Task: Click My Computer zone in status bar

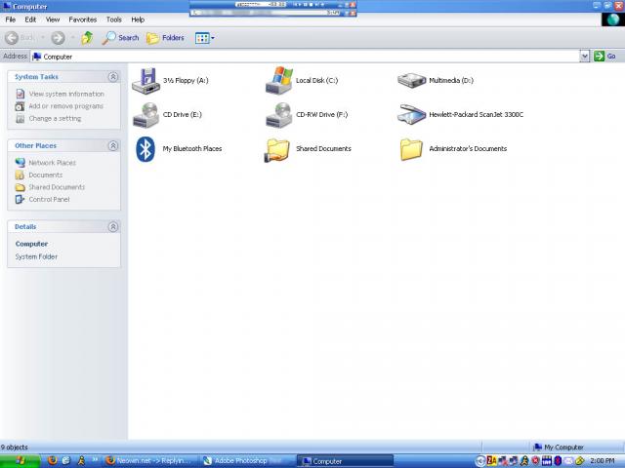Action: 559,448
